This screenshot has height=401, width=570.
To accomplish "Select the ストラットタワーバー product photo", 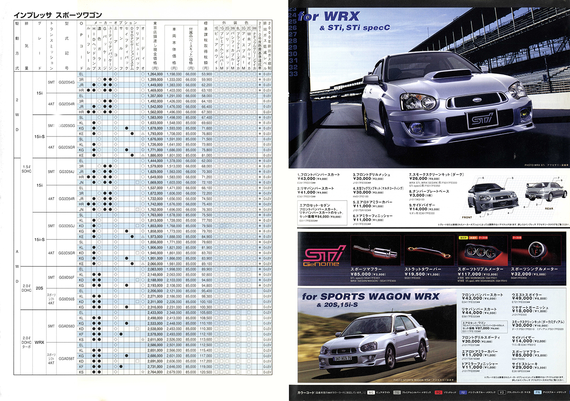I will [x=429, y=250].
